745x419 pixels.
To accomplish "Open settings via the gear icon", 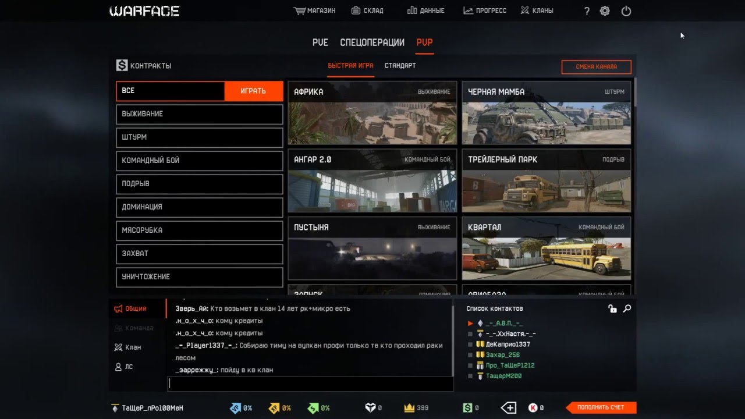I will point(605,11).
